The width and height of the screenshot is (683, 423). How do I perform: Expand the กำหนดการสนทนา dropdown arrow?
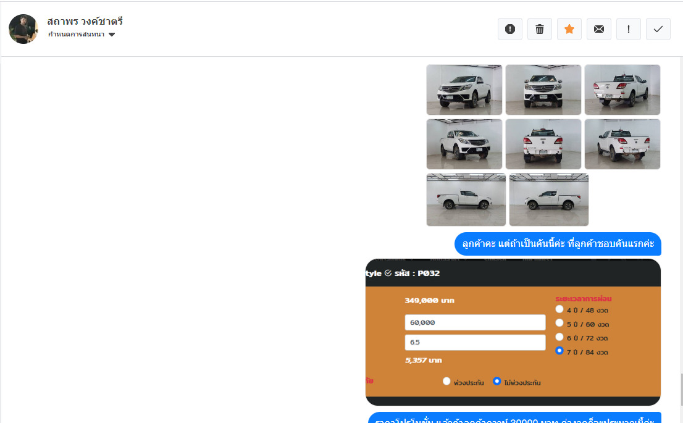(112, 35)
